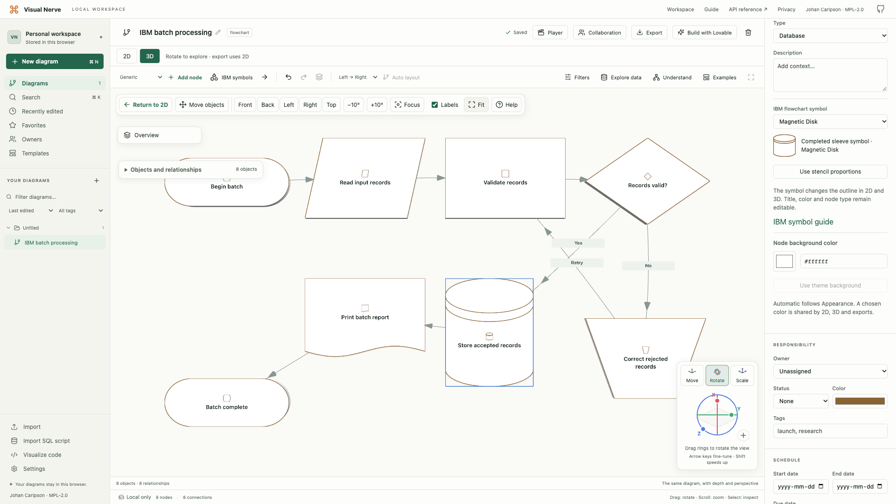Open Import from sidebar
This screenshot has height=504, width=896.
(x=32, y=427)
